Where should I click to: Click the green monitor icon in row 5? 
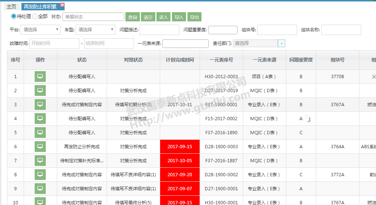pos(40,133)
